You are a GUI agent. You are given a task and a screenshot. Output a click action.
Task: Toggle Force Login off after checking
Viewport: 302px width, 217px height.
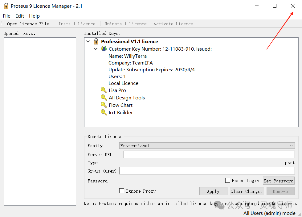tap(227, 180)
